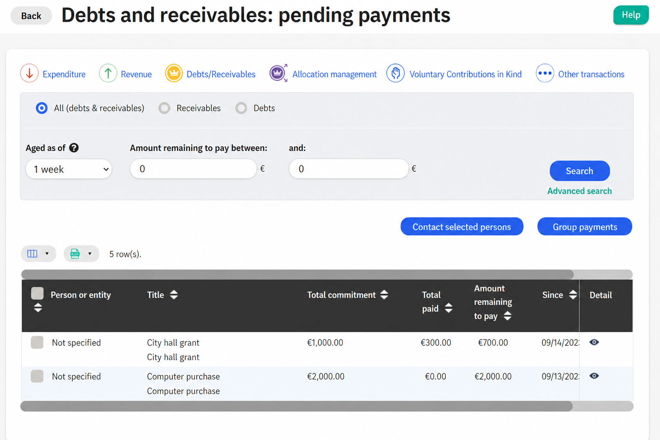Open the Revenue green arrow icon
Screen dimensions: 660x440
tap(108, 73)
